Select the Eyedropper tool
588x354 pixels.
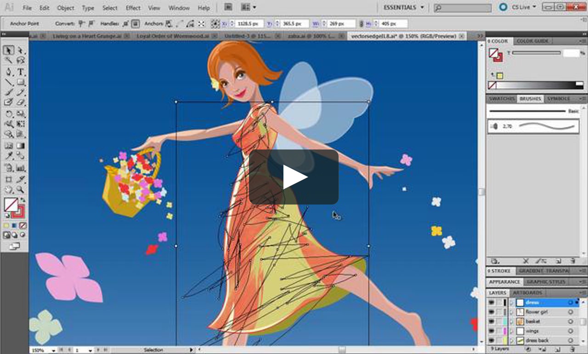point(9,156)
